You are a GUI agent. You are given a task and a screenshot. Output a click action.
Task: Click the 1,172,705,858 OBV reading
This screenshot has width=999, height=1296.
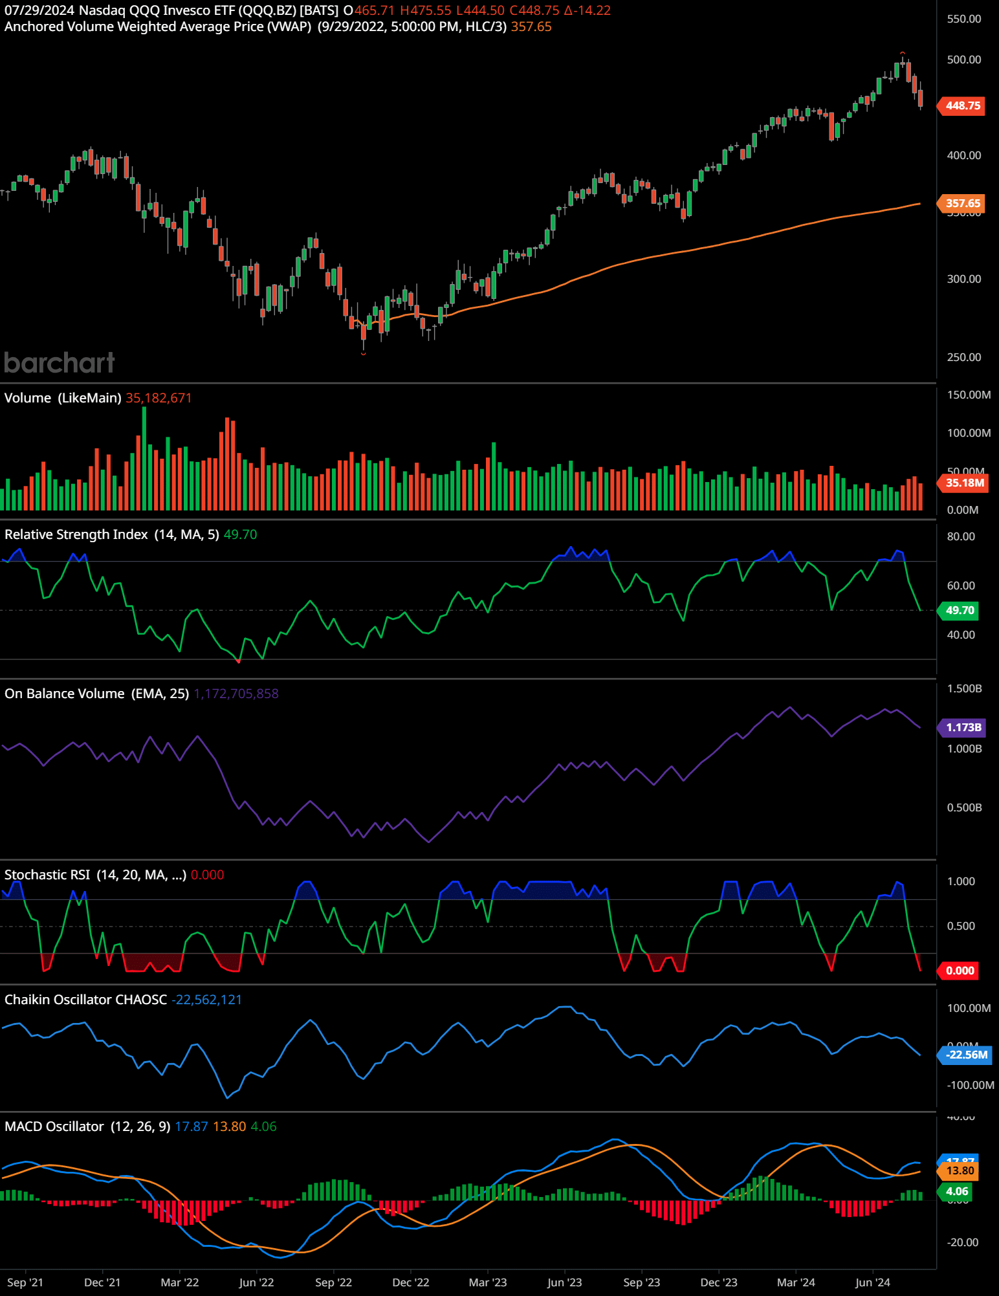click(236, 694)
